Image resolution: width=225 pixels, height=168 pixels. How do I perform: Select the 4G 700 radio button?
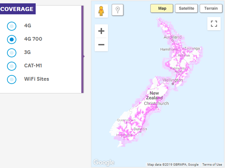(12, 39)
